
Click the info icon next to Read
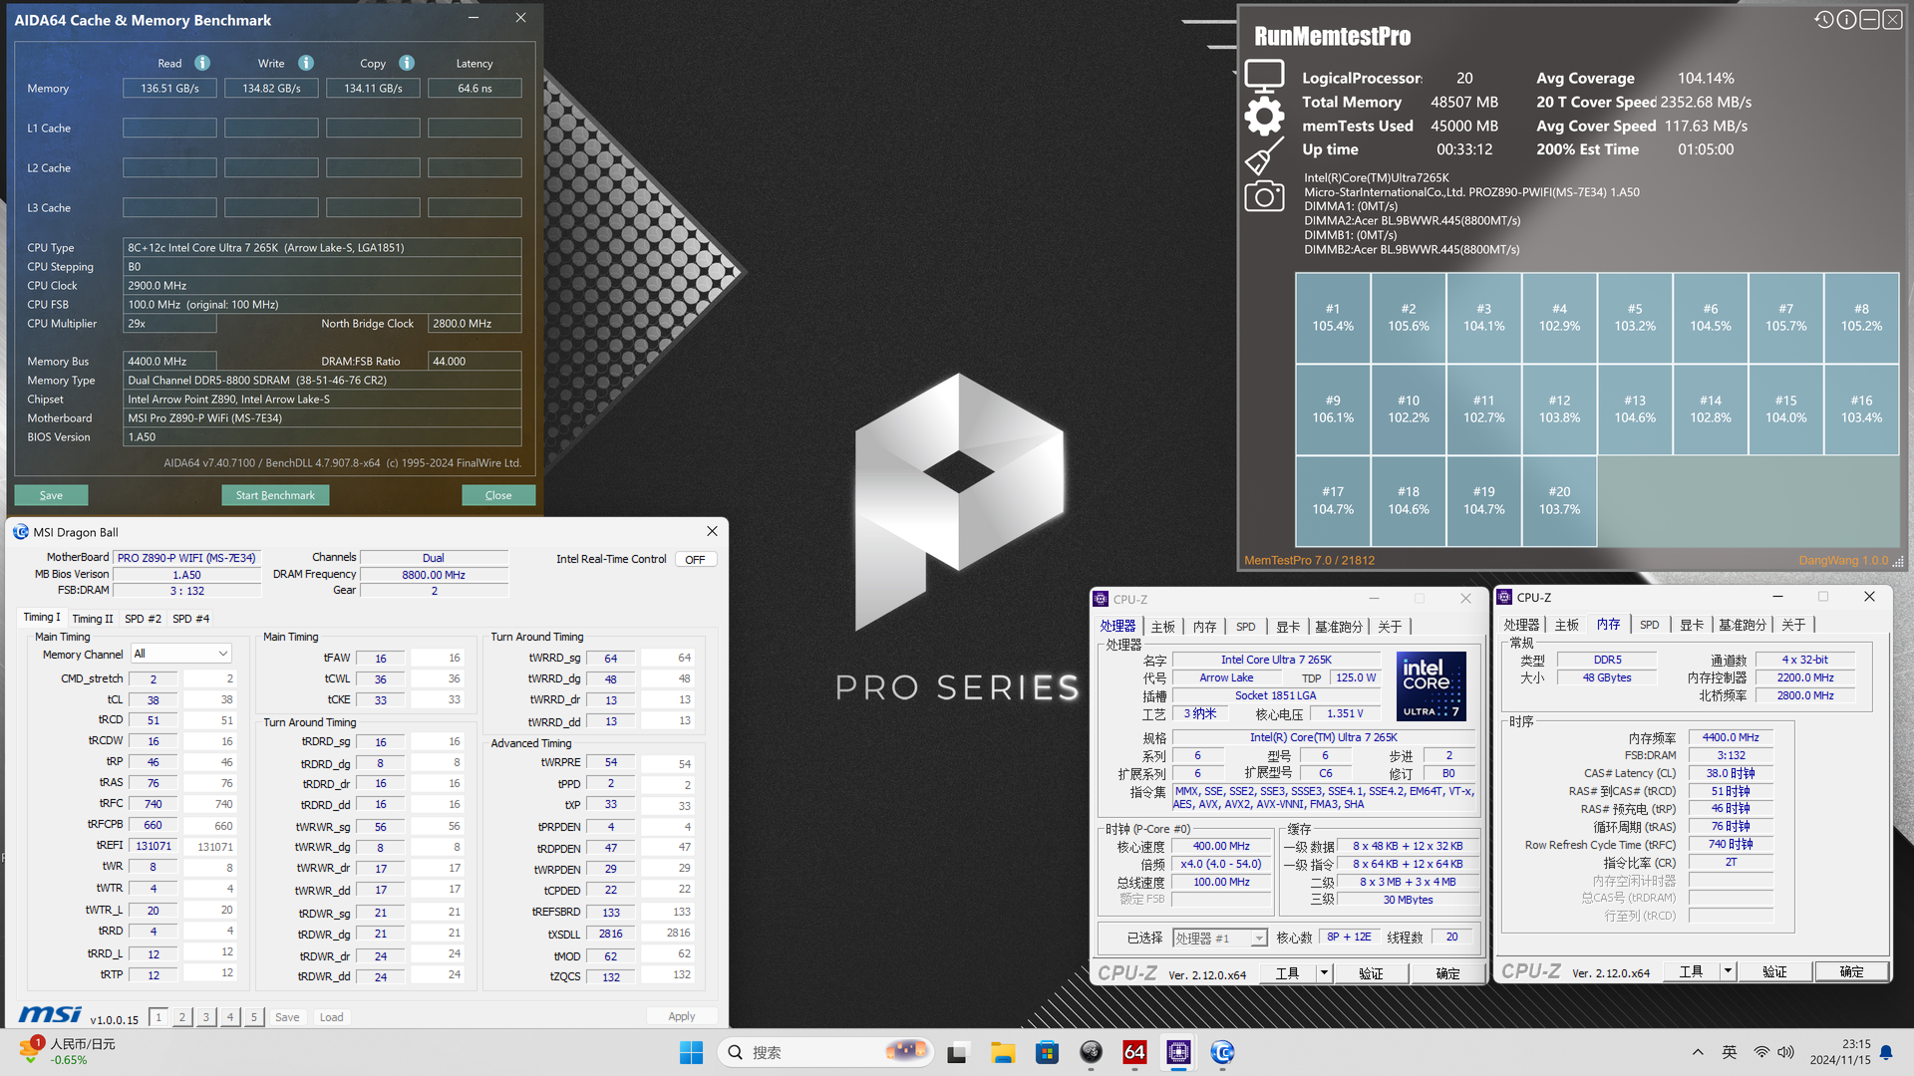point(202,63)
